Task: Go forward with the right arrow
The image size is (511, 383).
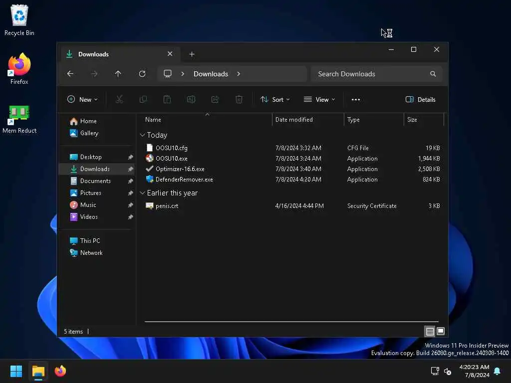Action: click(x=94, y=74)
